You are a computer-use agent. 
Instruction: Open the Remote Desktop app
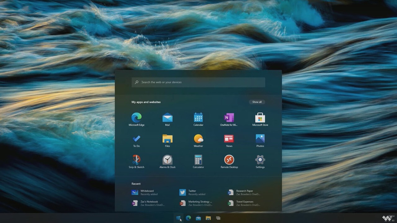[x=229, y=162]
